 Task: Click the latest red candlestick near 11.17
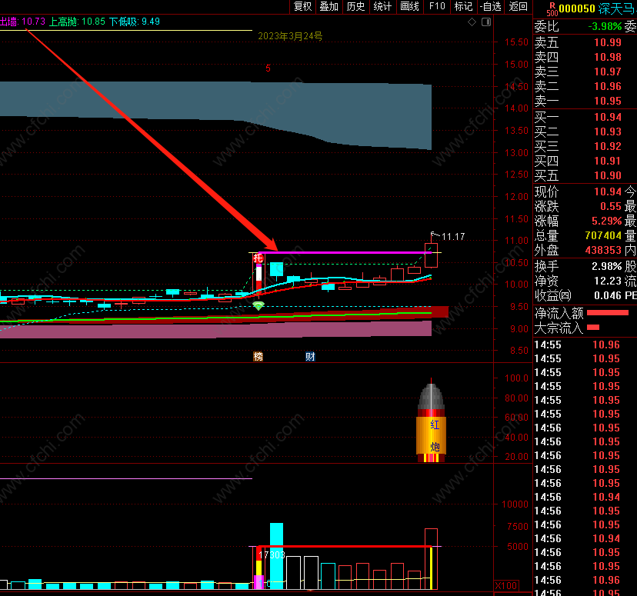click(431, 255)
